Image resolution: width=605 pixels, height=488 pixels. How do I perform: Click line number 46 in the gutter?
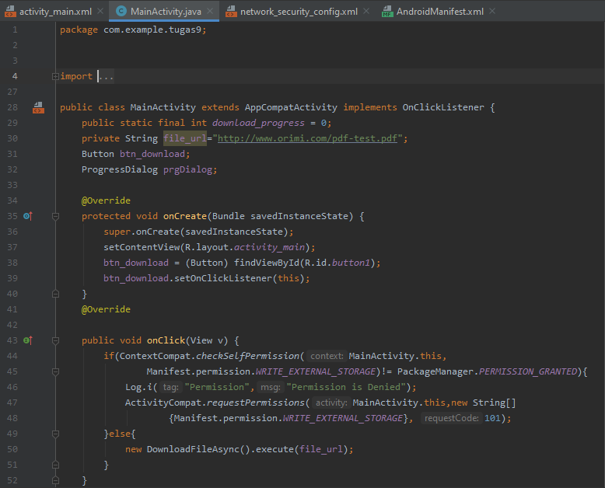click(12, 387)
